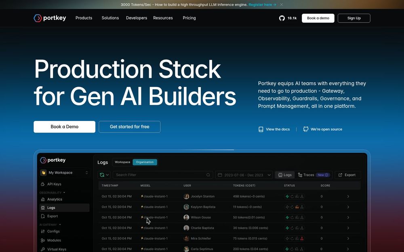Click the red status icon in Mira Schleifer's row
404x252 pixels.
tap(302, 239)
